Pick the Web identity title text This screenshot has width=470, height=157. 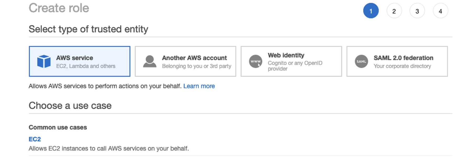coord(286,55)
